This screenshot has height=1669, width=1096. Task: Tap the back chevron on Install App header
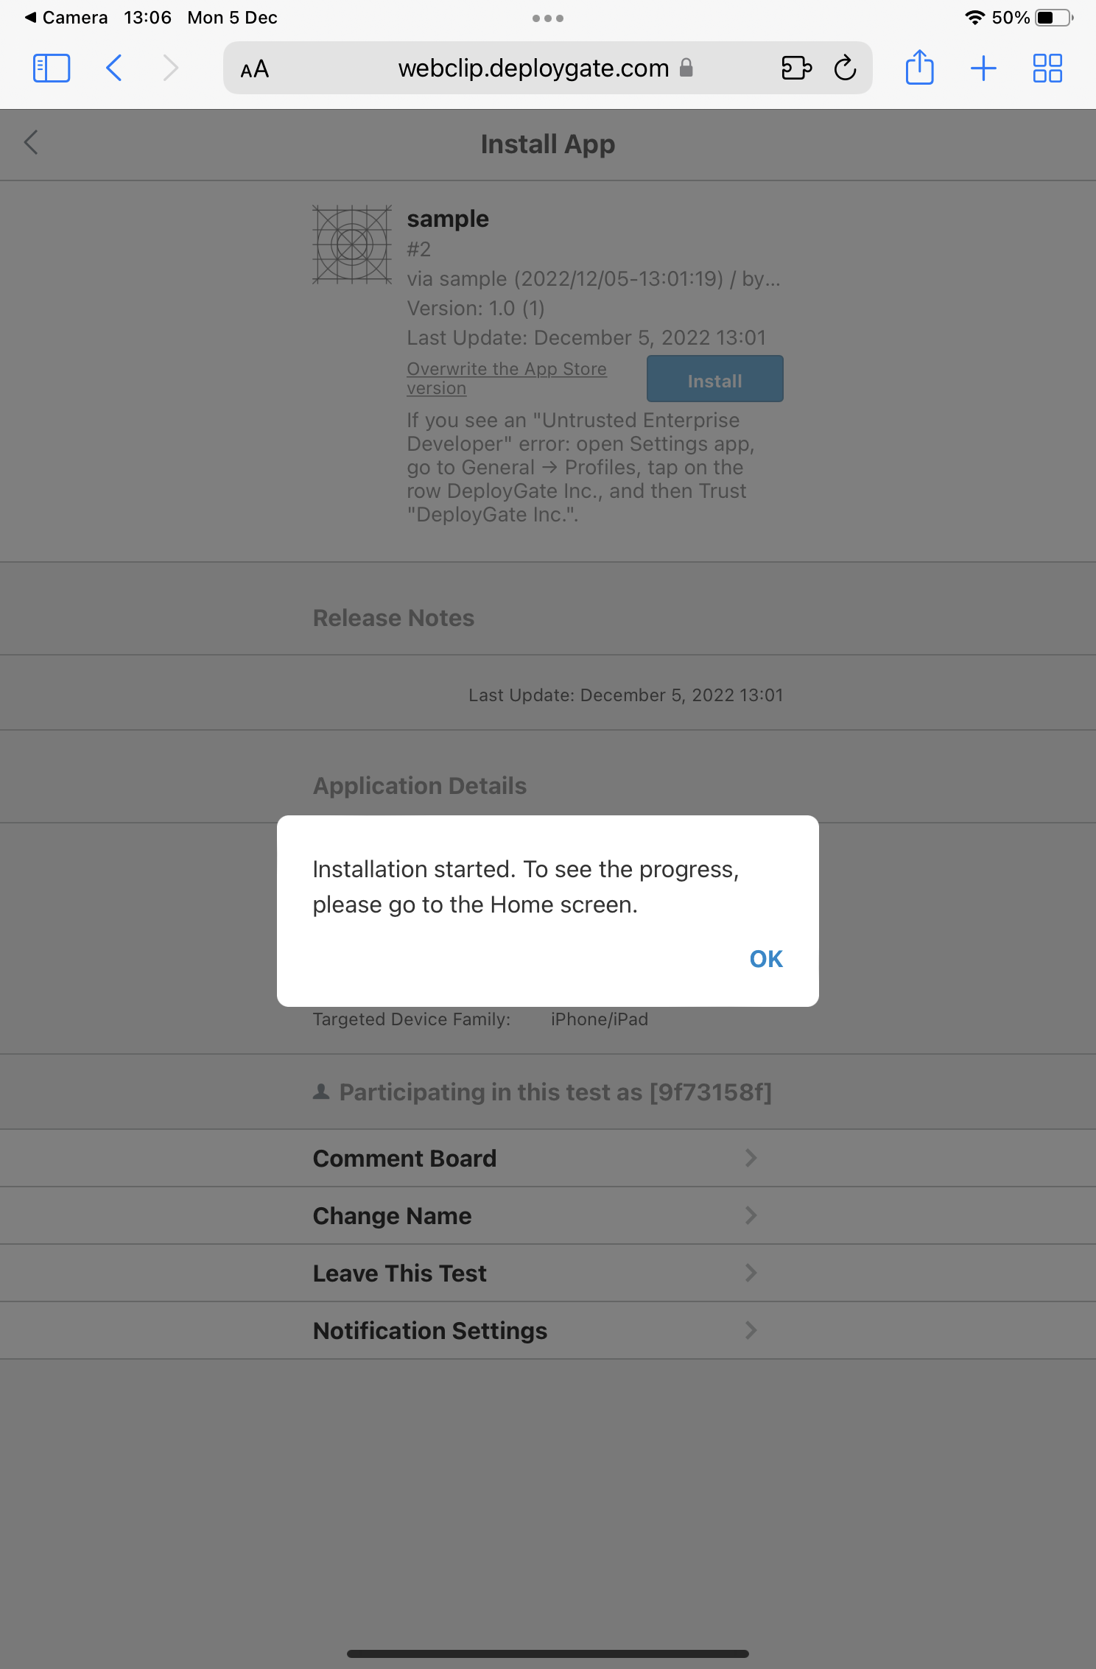click(32, 144)
